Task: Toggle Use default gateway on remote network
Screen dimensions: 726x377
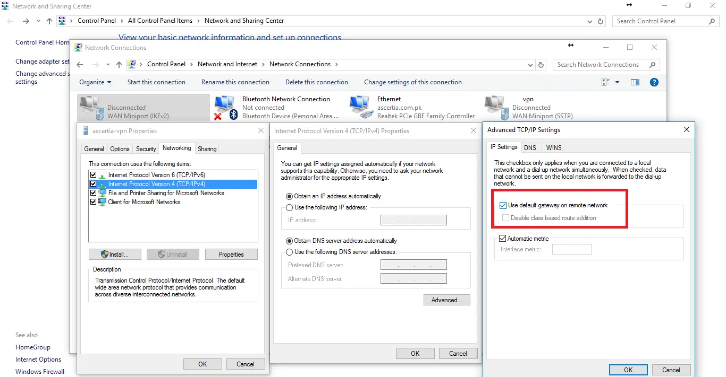Action: (503, 205)
